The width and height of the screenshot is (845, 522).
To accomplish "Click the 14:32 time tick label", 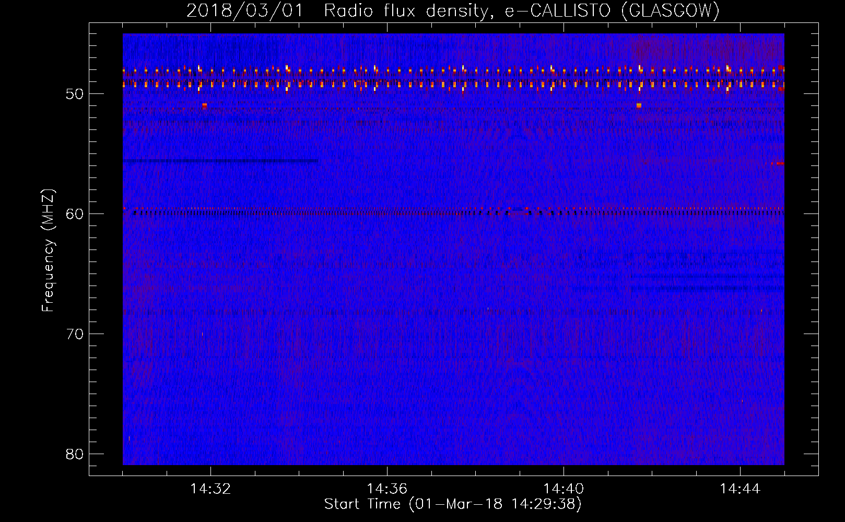I will pos(210,489).
